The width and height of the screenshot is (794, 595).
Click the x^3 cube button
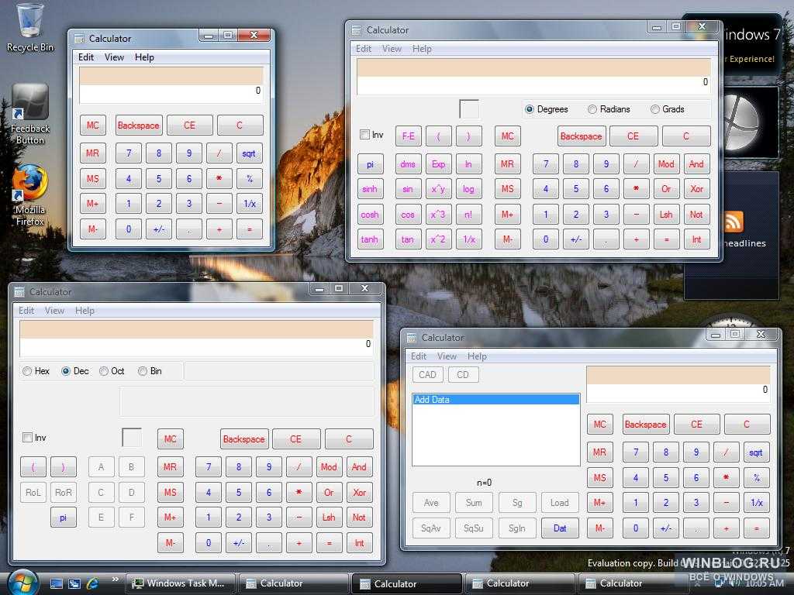coord(439,215)
